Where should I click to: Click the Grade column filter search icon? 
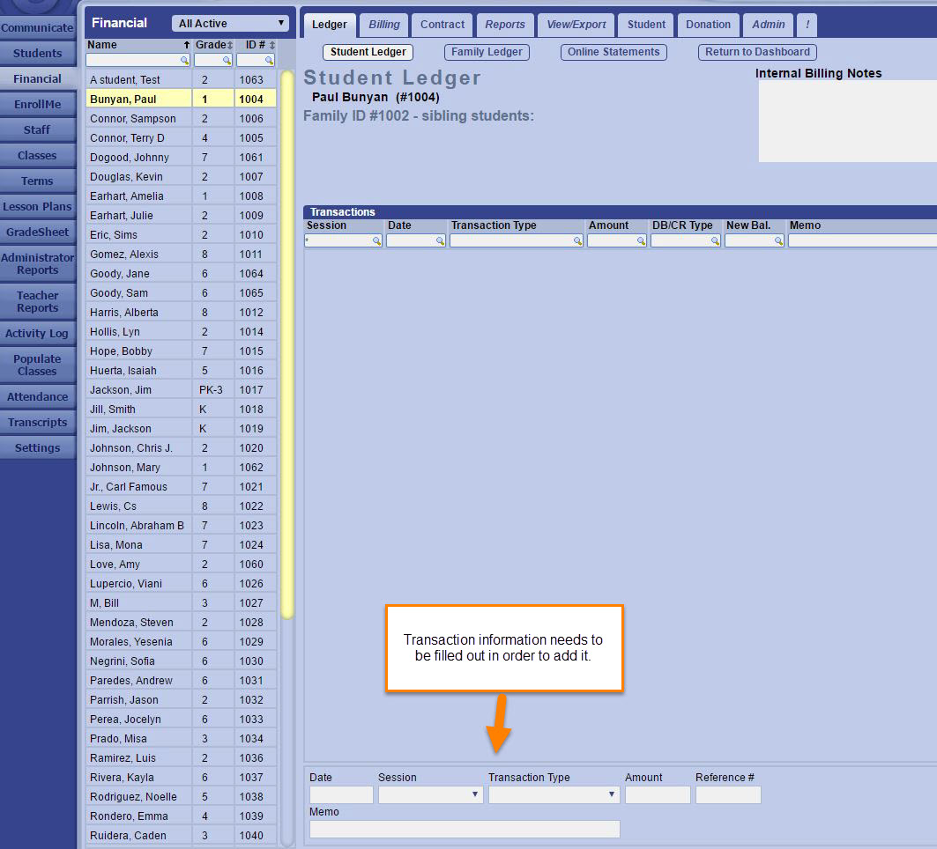227,61
